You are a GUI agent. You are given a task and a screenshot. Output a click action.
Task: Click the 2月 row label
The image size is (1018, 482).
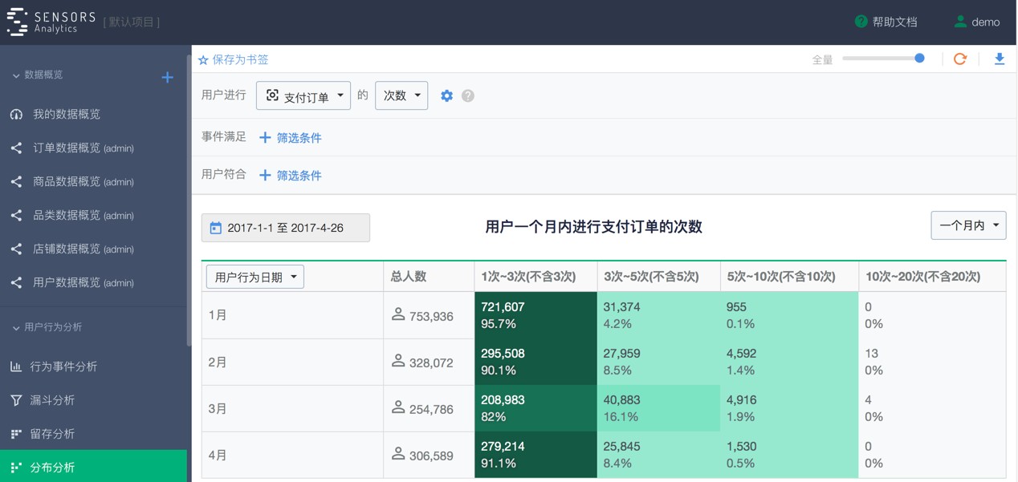point(218,362)
